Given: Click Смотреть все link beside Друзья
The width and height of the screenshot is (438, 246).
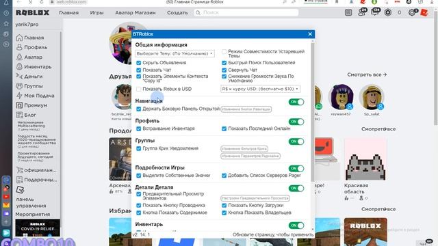Looking at the screenshot, I should coord(367,74).
